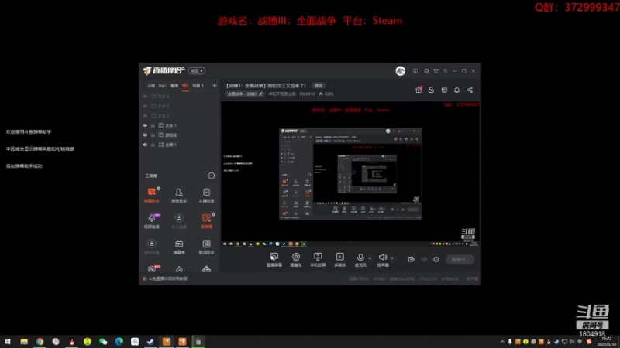
Task: Open Windows Start menu
Action: pos(8,342)
